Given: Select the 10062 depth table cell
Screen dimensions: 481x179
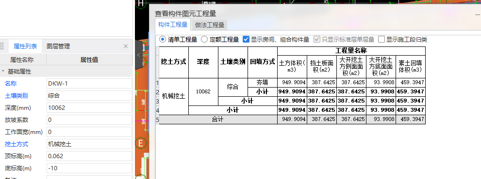Looking at the screenshot, I should 203,91.
